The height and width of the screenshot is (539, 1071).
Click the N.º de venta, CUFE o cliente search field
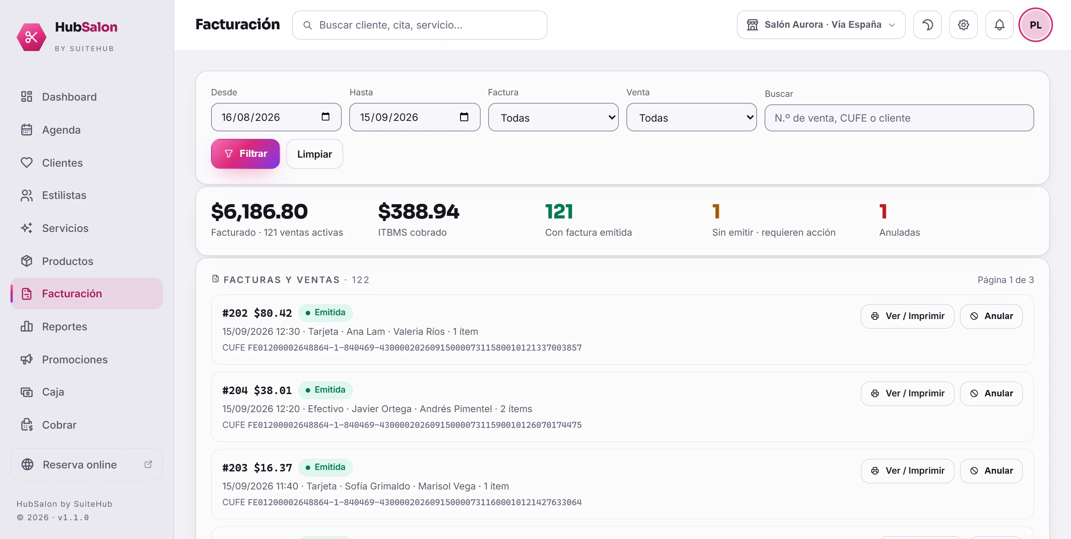[899, 118]
